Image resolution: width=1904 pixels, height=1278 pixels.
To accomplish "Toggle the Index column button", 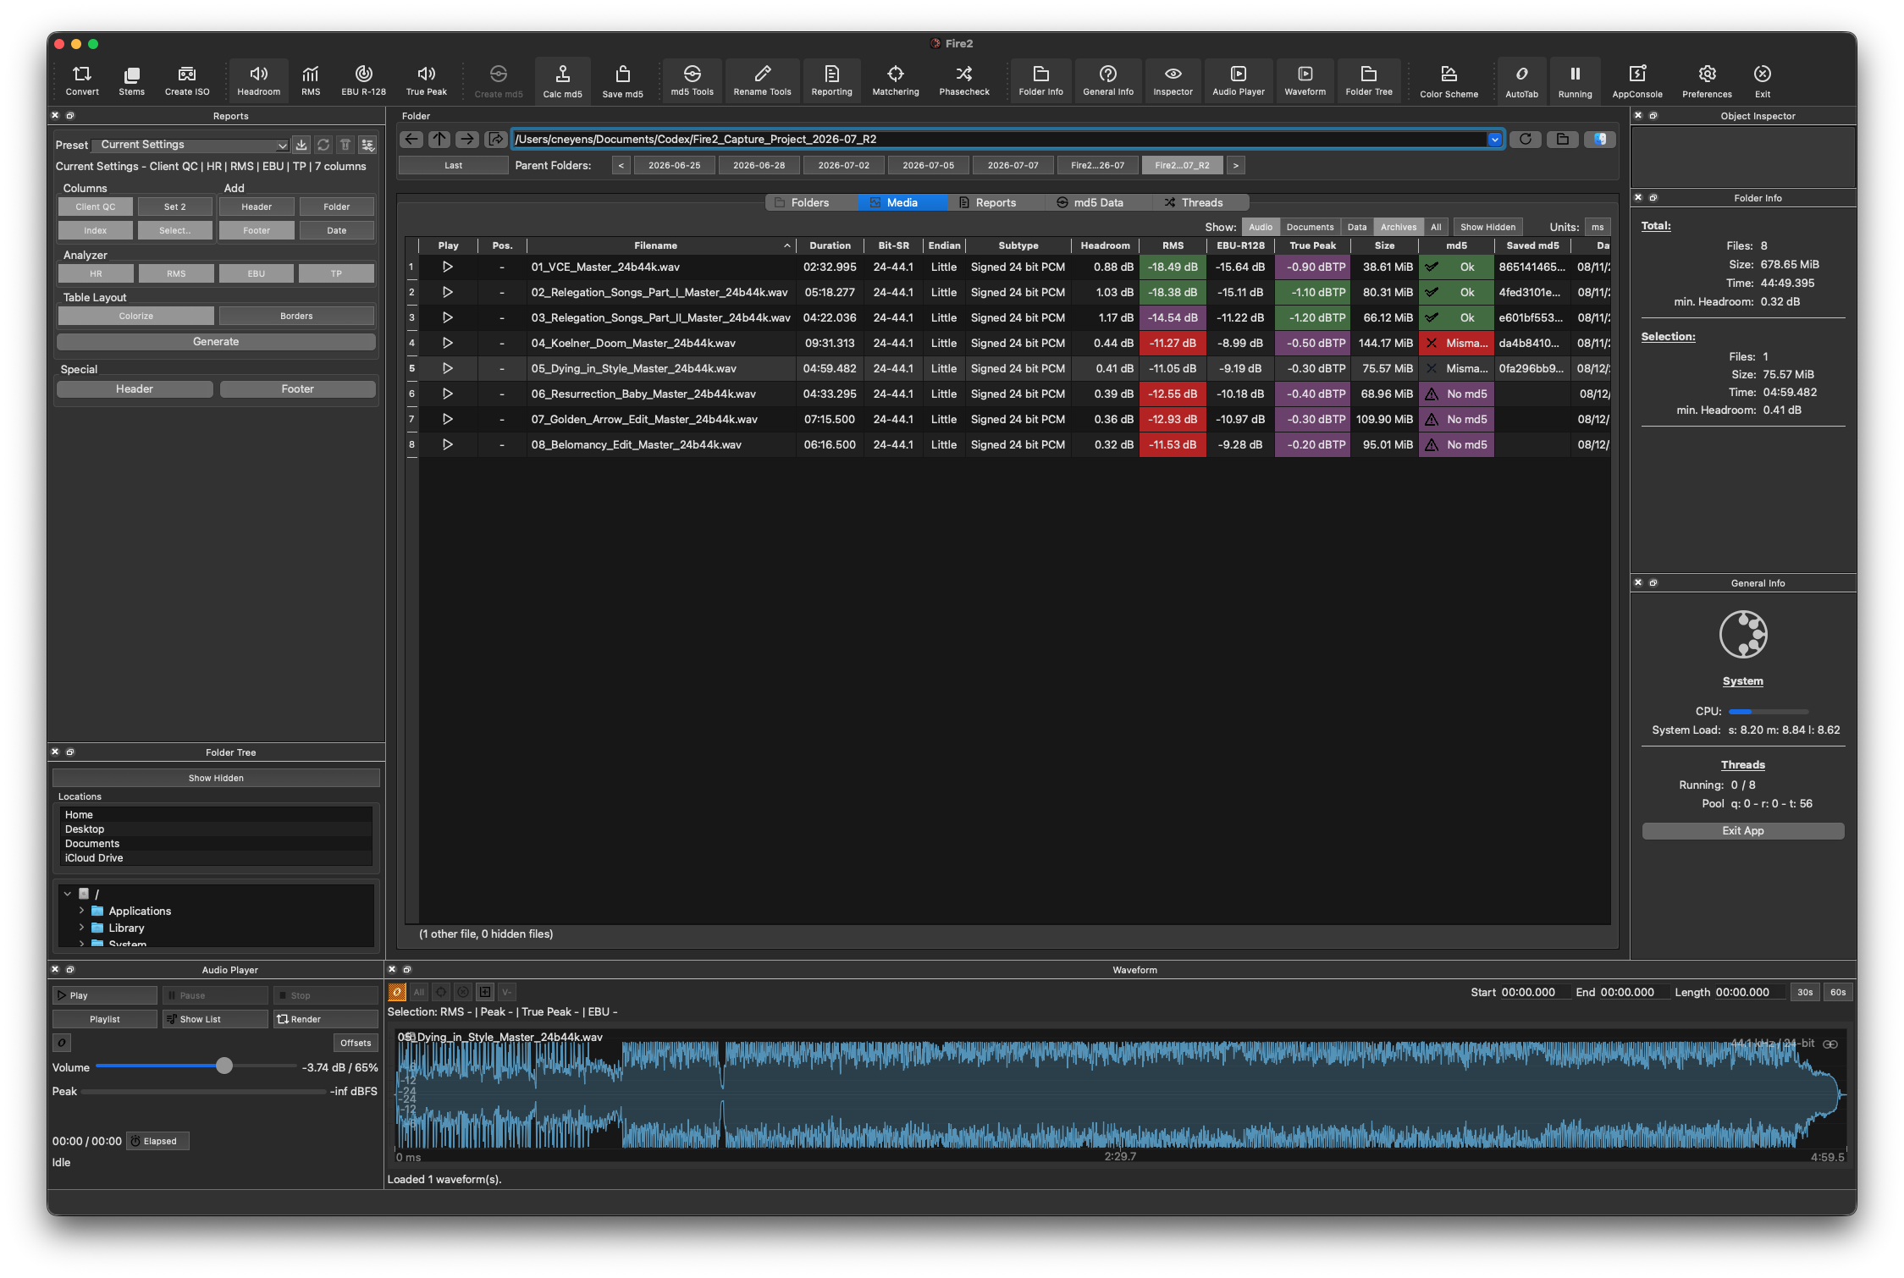I will pos(95,230).
